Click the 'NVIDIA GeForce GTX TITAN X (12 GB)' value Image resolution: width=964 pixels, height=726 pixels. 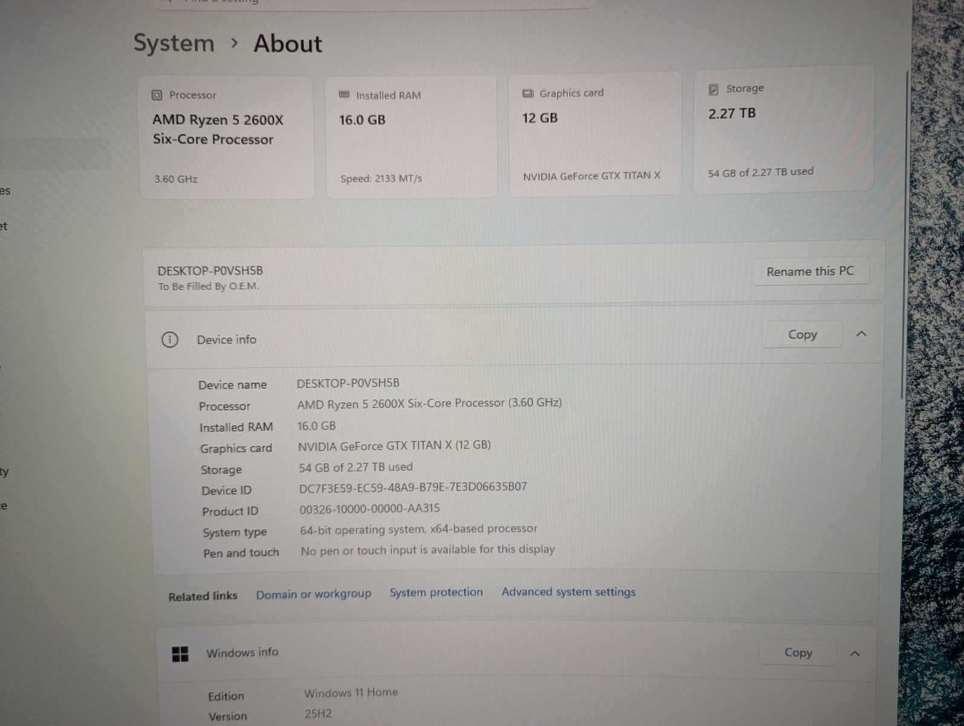(x=394, y=446)
